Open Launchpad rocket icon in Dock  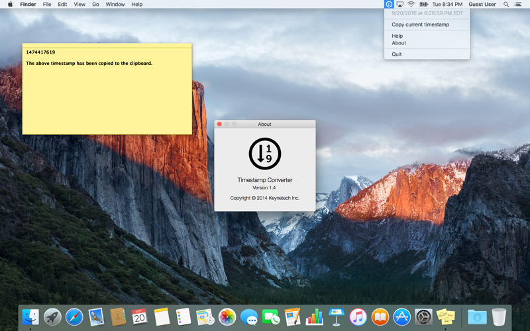[x=52, y=317]
